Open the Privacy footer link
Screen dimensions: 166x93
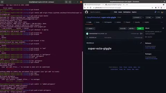point(125,67)
